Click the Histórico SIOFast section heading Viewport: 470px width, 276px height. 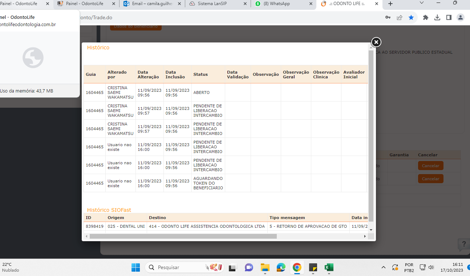point(109,210)
